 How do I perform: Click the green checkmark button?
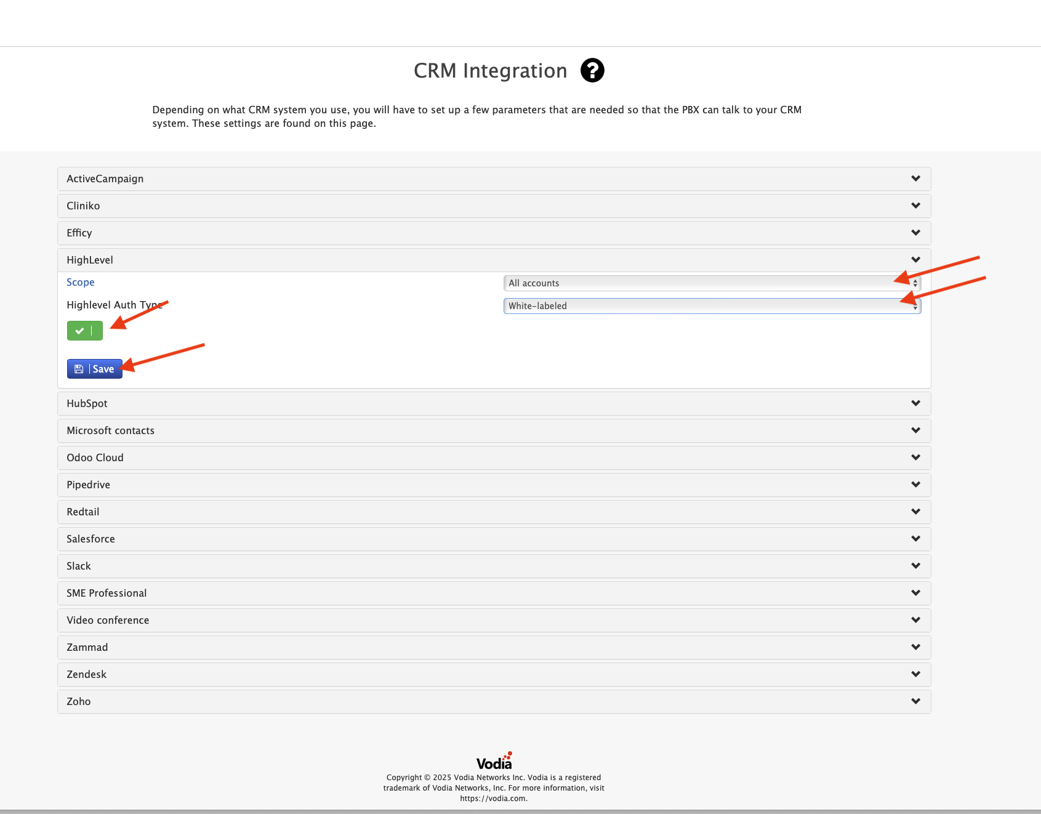click(85, 331)
